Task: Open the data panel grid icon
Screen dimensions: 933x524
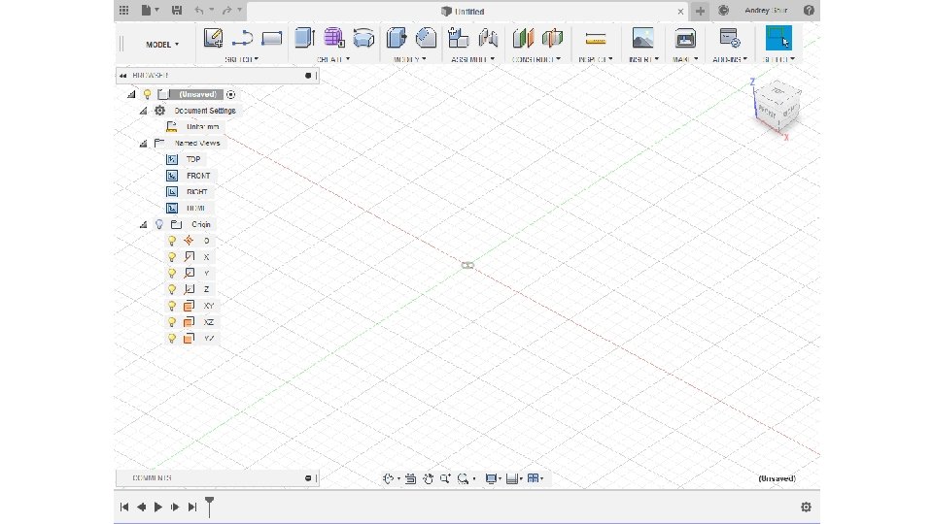Action: (x=123, y=10)
